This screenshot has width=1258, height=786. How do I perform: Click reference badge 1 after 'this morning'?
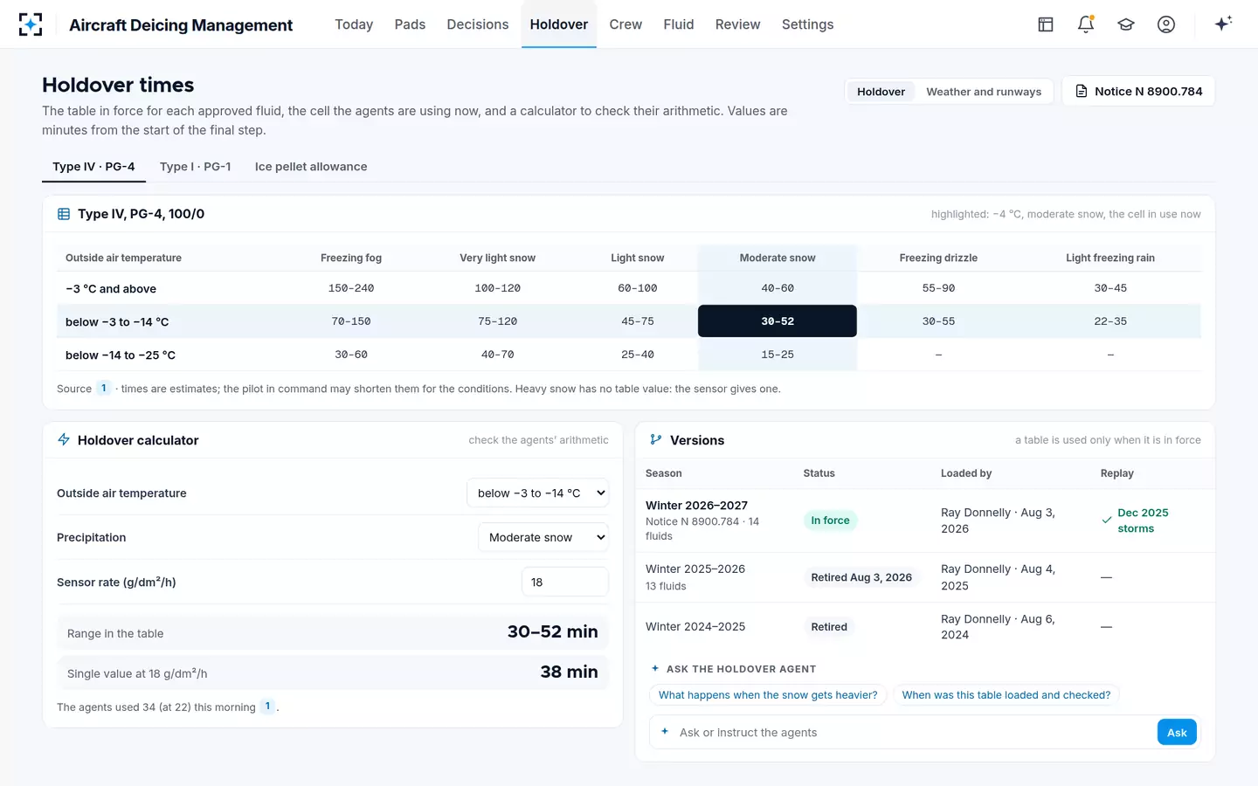(268, 707)
